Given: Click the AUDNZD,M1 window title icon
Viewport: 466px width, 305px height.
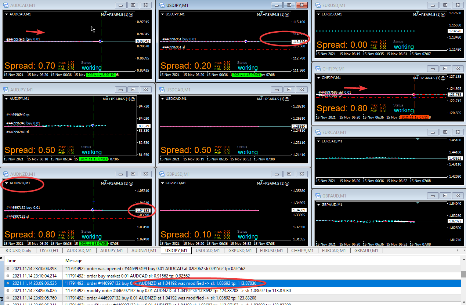Looking at the screenshot, I should pos(6,174).
